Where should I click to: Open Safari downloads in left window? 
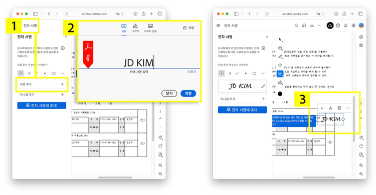click(x=135, y=14)
